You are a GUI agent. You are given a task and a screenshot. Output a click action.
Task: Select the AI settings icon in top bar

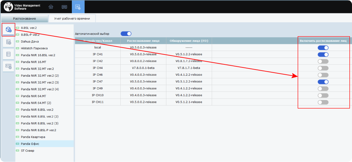pyautogui.click(x=78, y=7)
